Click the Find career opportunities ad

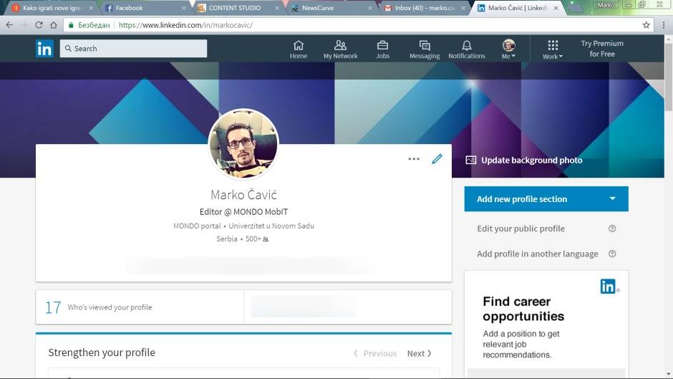click(546, 325)
